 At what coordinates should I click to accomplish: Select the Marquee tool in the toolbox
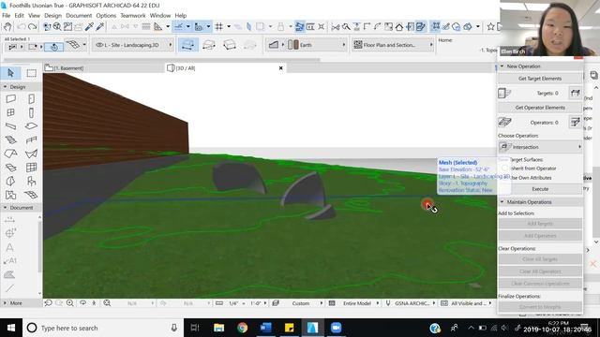pyautogui.click(x=31, y=73)
